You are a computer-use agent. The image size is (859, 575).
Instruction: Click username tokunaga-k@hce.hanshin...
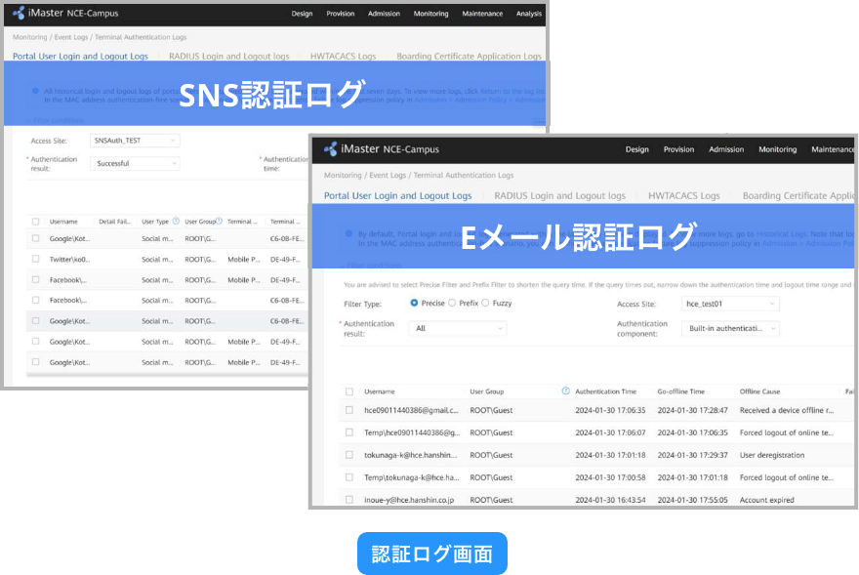pos(411,455)
